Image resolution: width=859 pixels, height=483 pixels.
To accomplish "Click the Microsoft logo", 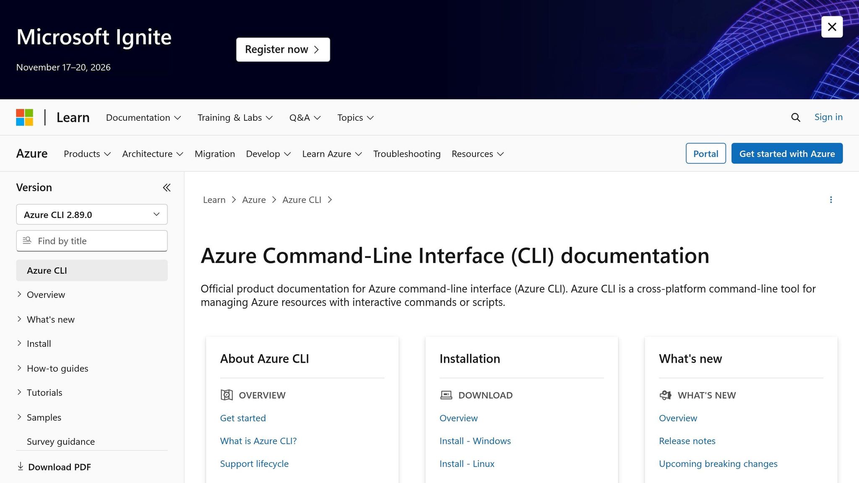I will (x=25, y=117).
